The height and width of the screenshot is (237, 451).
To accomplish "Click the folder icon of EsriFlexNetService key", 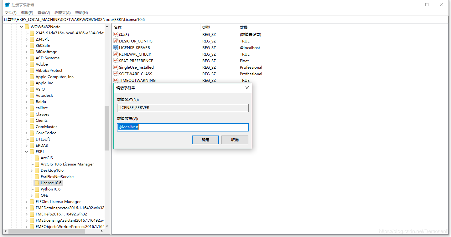I will pyautogui.click(x=37, y=176).
